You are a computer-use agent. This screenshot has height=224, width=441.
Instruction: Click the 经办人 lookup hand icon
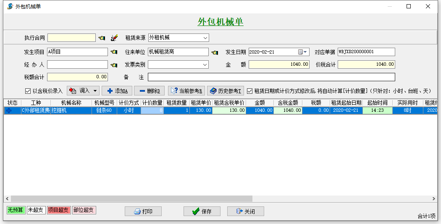coord(114,65)
